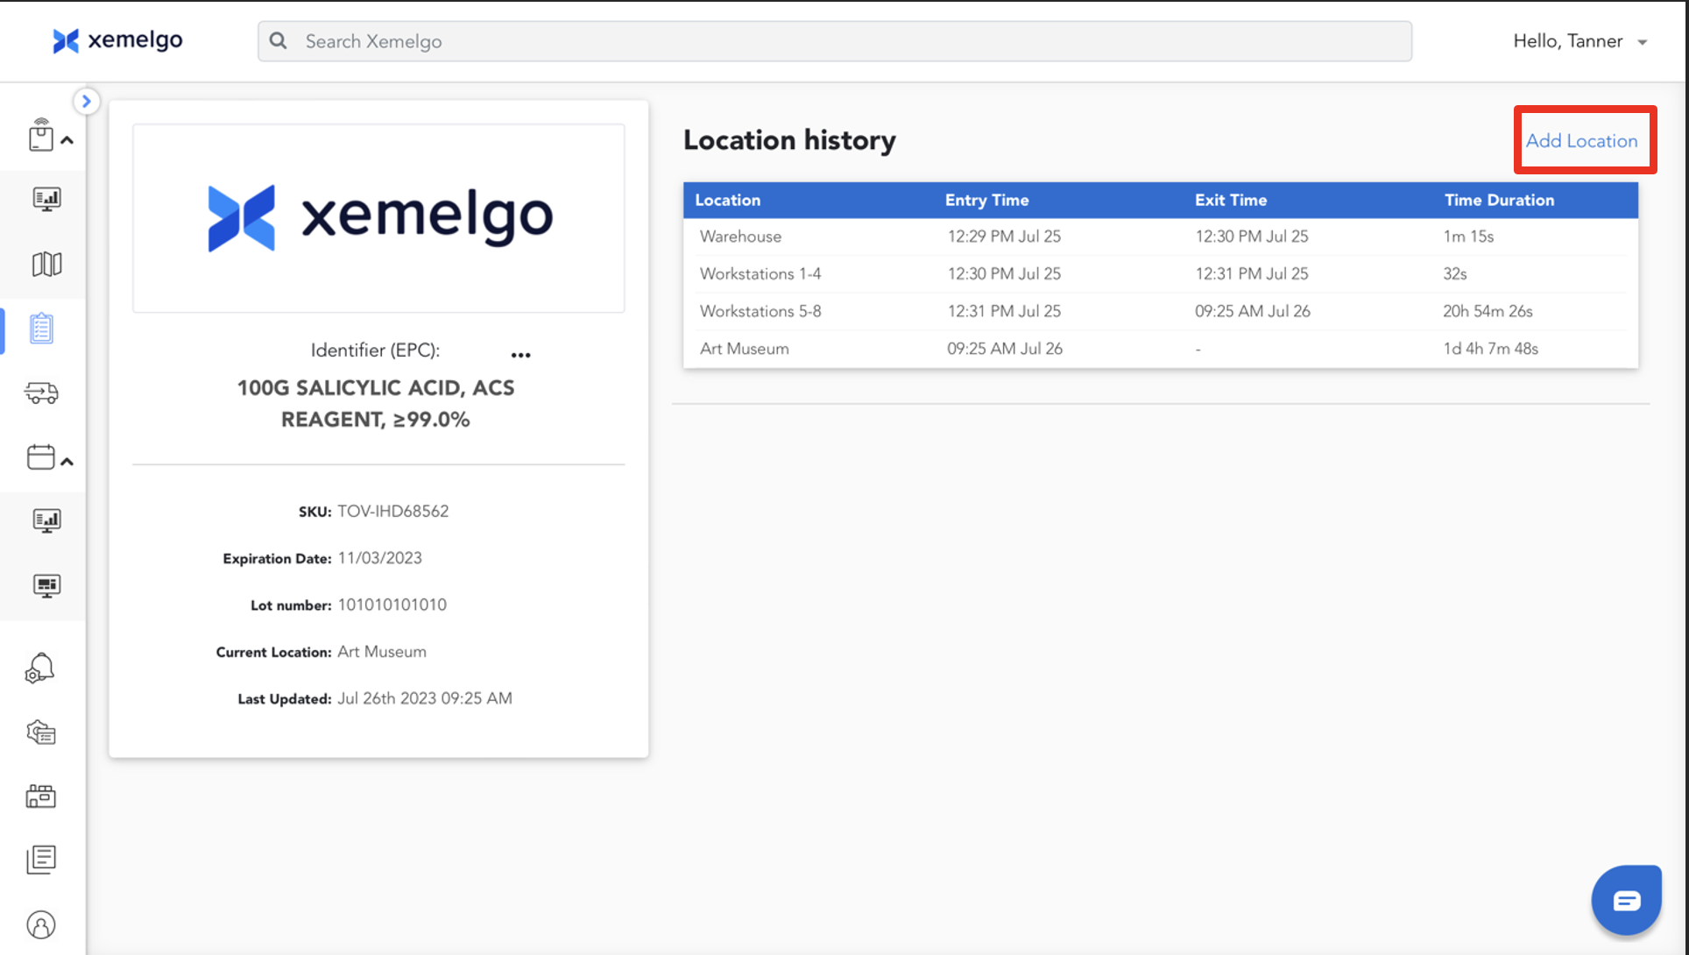Open the reports document icon in sidebar
The width and height of the screenshot is (1689, 955).
(x=41, y=859)
